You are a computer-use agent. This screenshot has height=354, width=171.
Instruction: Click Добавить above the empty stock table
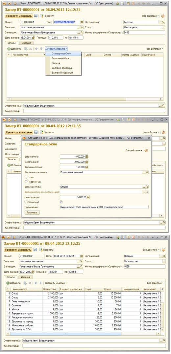pyautogui.click(x=14, y=49)
